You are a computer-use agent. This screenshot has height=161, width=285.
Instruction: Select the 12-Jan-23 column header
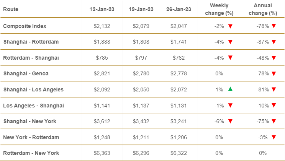(100, 9)
